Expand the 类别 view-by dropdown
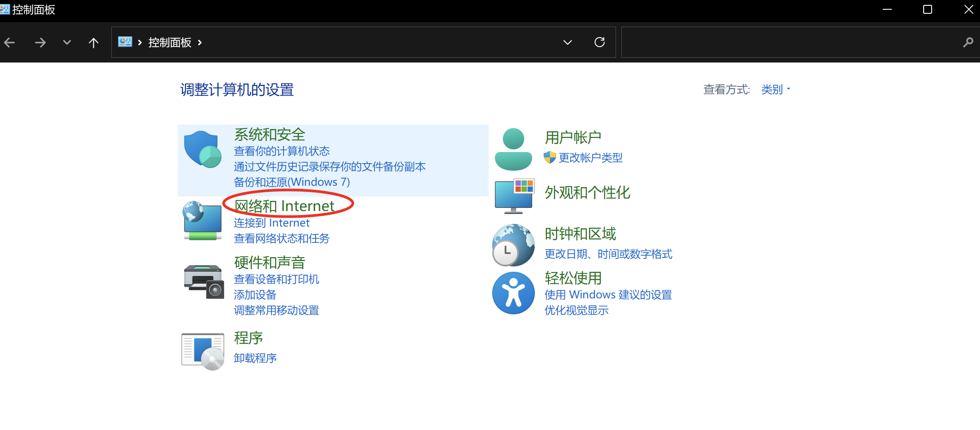 tap(775, 90)
